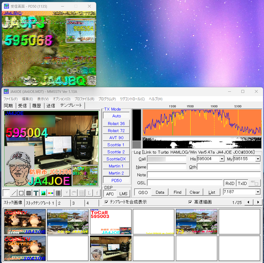Switch to 受信 tab
The width and height of the screenshot is (264, 263).
point(22,106)
